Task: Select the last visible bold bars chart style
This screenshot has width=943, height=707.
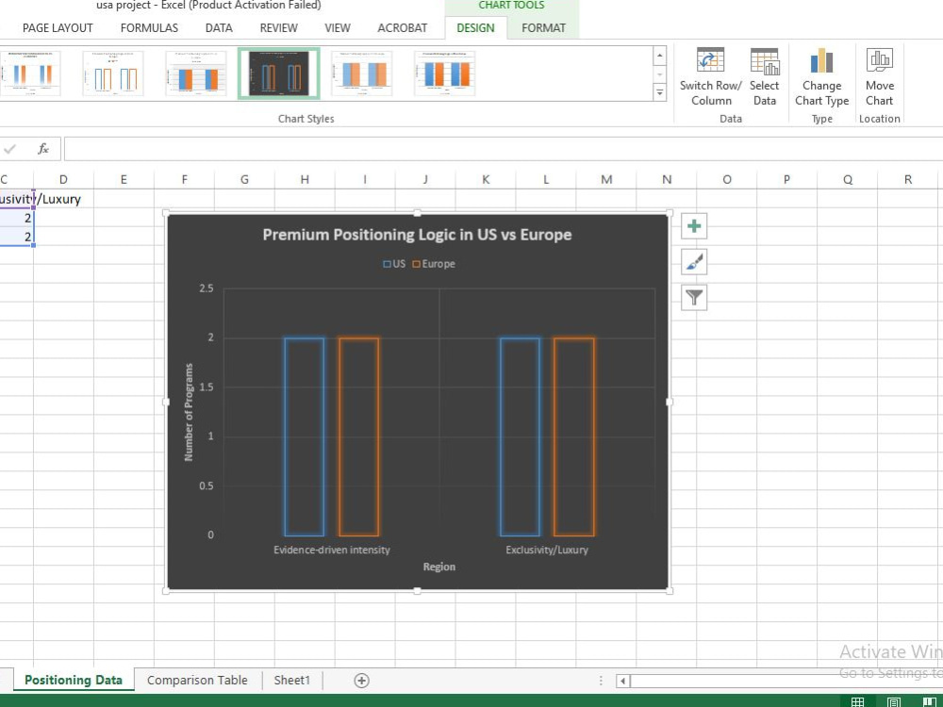Action: click(445, 74)
